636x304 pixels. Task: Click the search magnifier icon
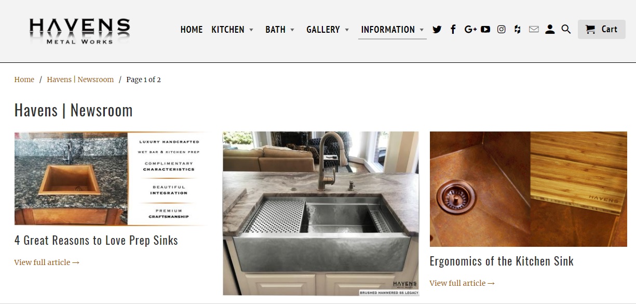[566, 30]
